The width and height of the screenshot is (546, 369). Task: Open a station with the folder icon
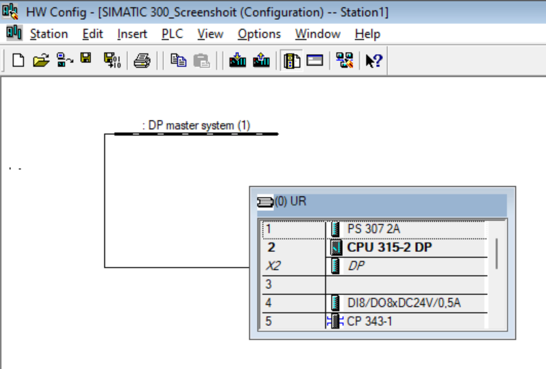coord(41,60)
